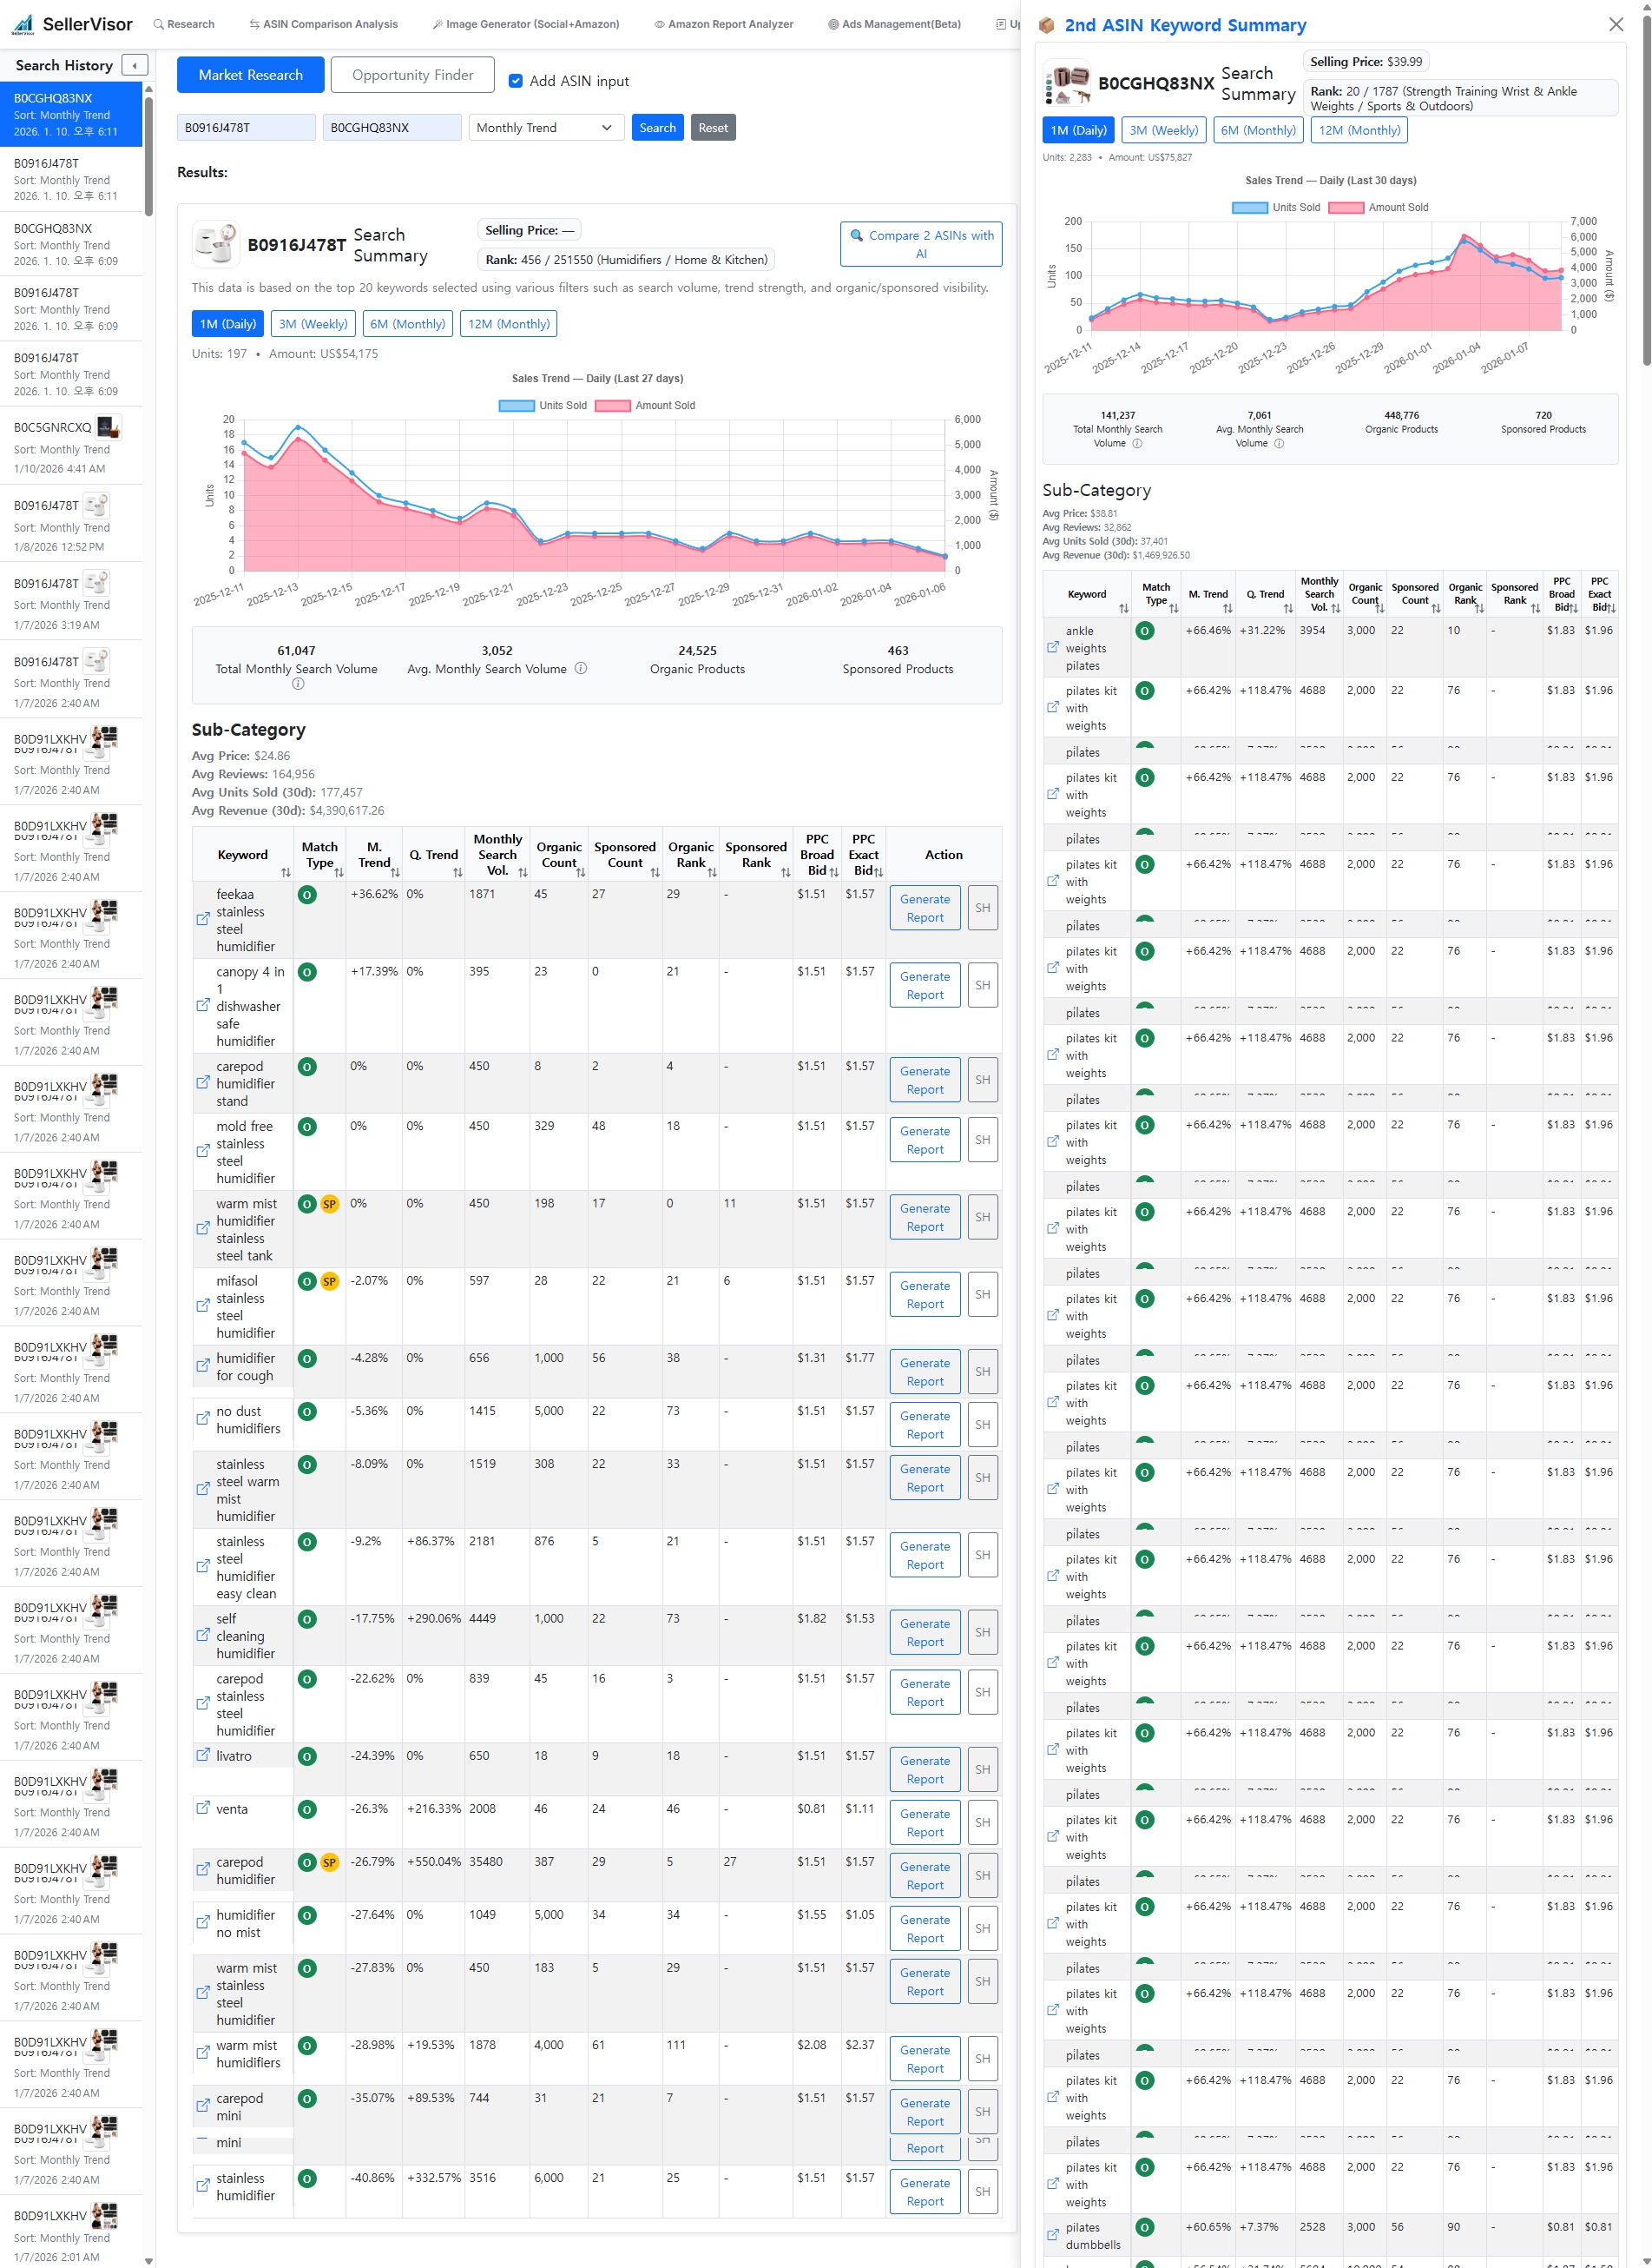Click the ASIN input field containing B0916J478T
This screenshot has width=1652, height=2268.
245,127
